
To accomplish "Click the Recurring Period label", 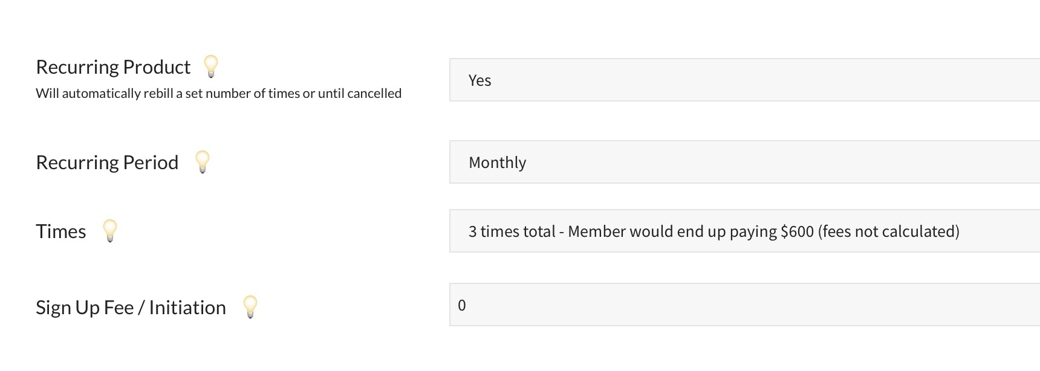I will (107, 162).
